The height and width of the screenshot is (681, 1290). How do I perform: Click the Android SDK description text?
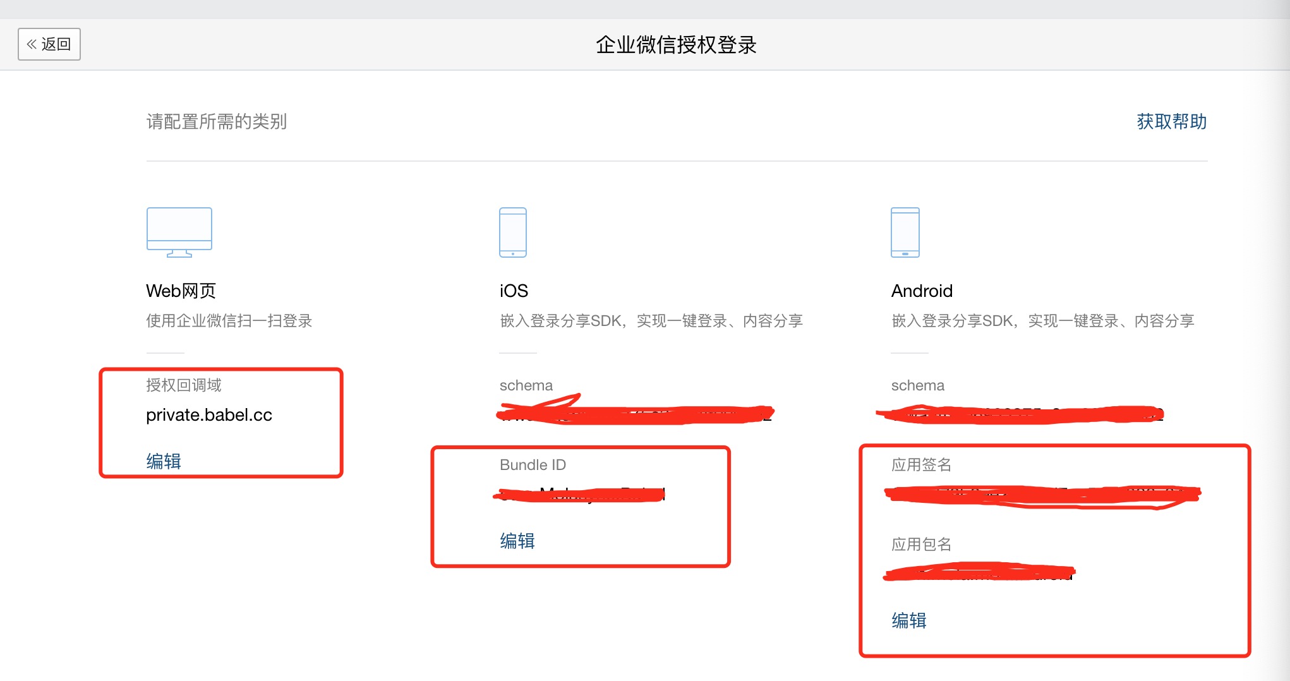point(1043,321)
